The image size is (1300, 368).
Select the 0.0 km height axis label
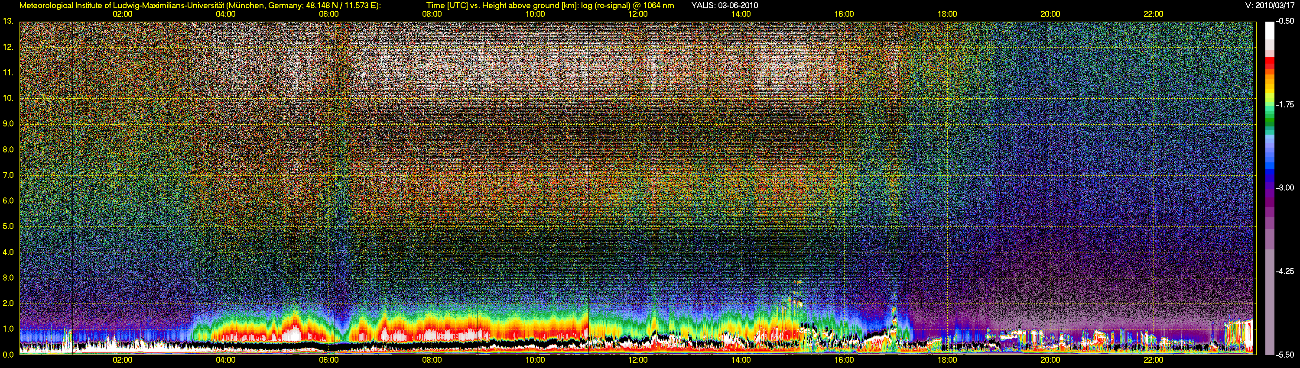point(8,355)
